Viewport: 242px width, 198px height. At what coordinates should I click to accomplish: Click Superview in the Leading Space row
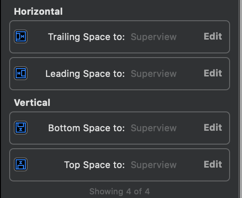pos(154,74)
